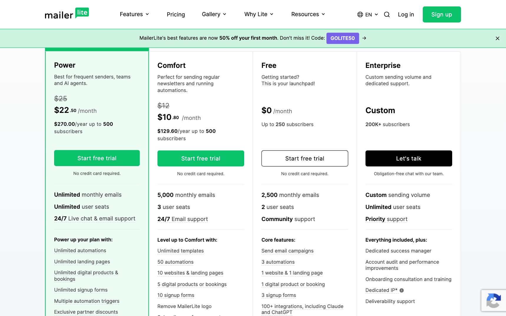Click 5,000 monthly emails text
Screen dimensions: 506x316
click(186, 195)
